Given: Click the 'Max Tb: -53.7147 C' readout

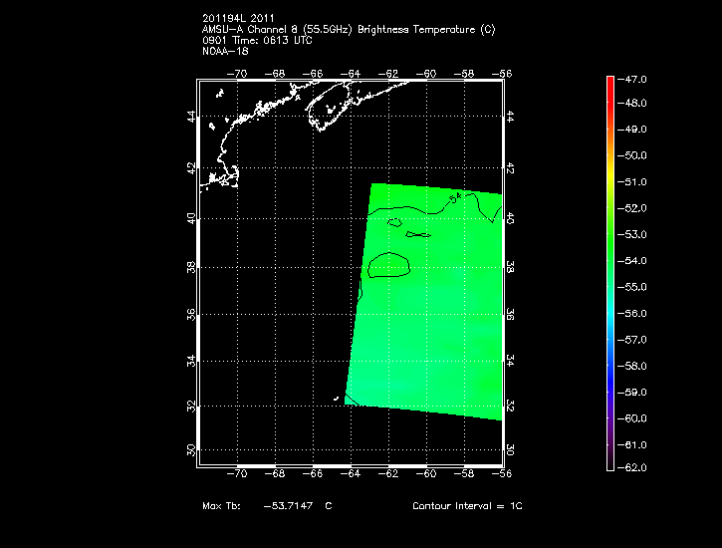Looking at the screenshot, I should click(x=268, y=507).
